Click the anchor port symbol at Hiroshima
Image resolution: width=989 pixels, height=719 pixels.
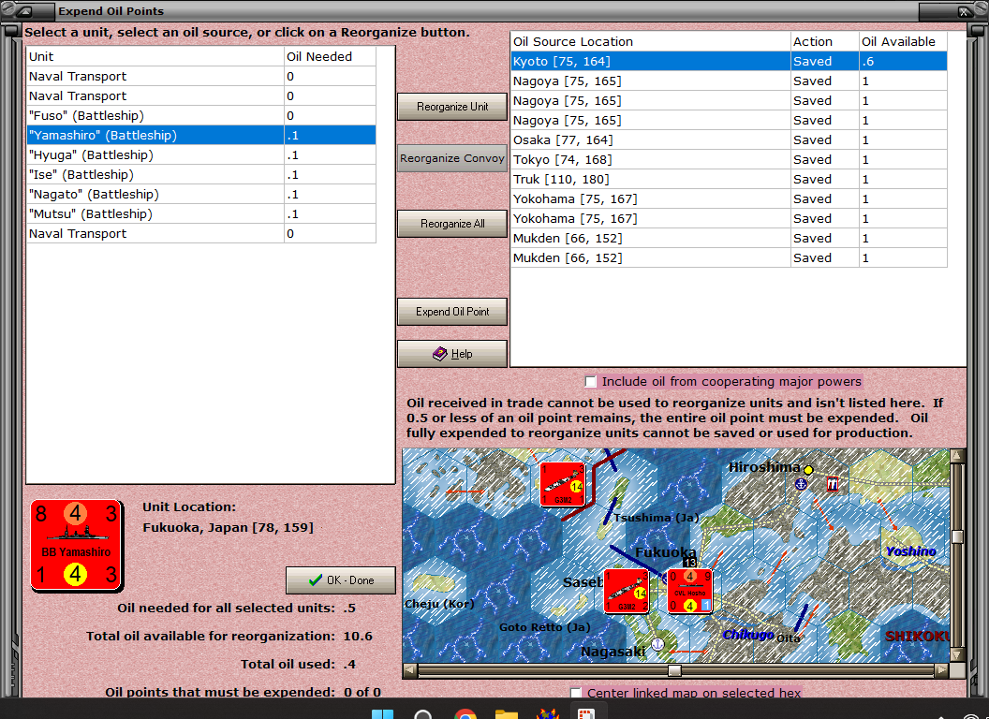801,484
